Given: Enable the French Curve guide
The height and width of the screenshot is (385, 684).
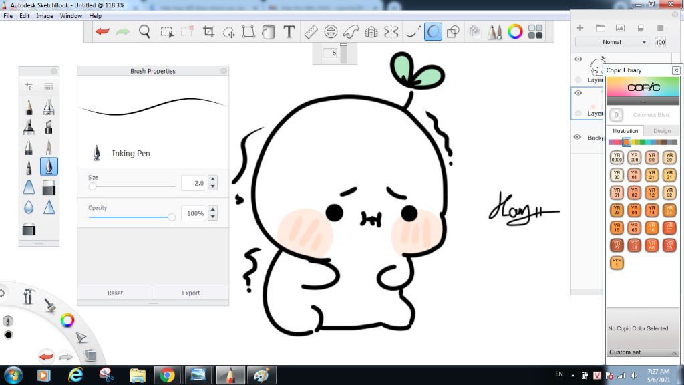Looking at the screenshot, I should pyautogui.click(x=351, y=31).
